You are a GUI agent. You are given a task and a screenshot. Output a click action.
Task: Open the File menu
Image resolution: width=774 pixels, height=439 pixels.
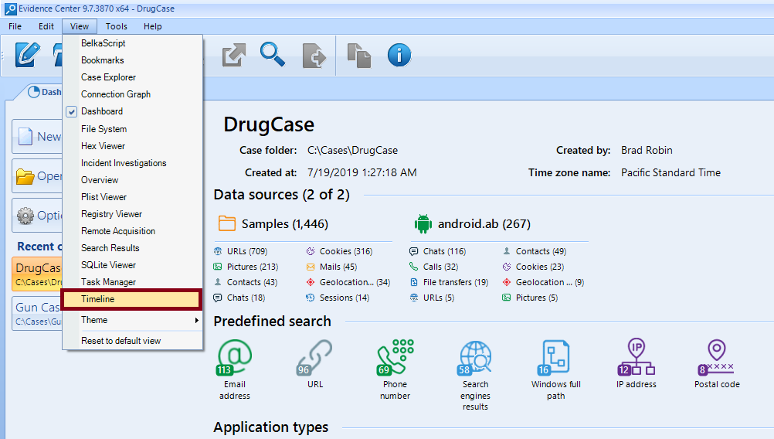15,26
